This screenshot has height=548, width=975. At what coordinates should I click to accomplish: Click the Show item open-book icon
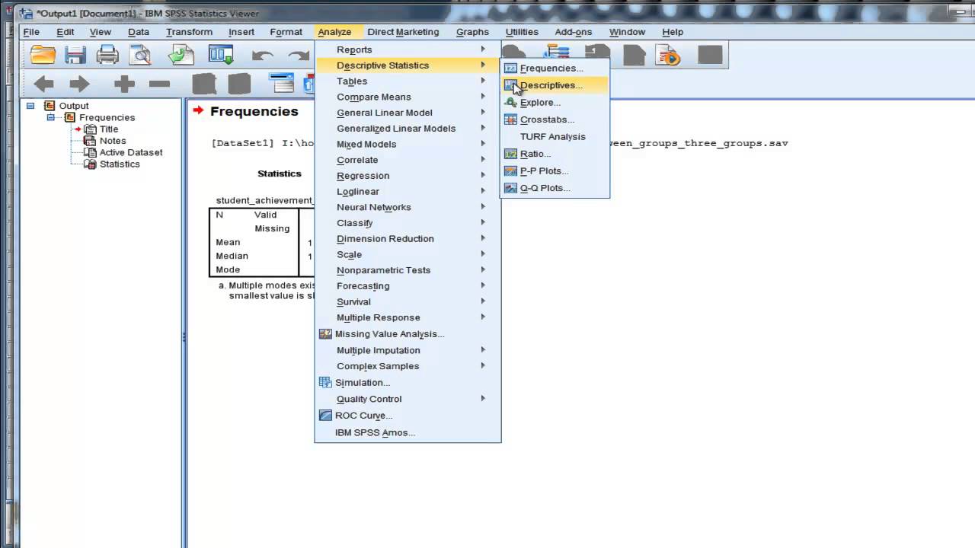coord(204,84)
